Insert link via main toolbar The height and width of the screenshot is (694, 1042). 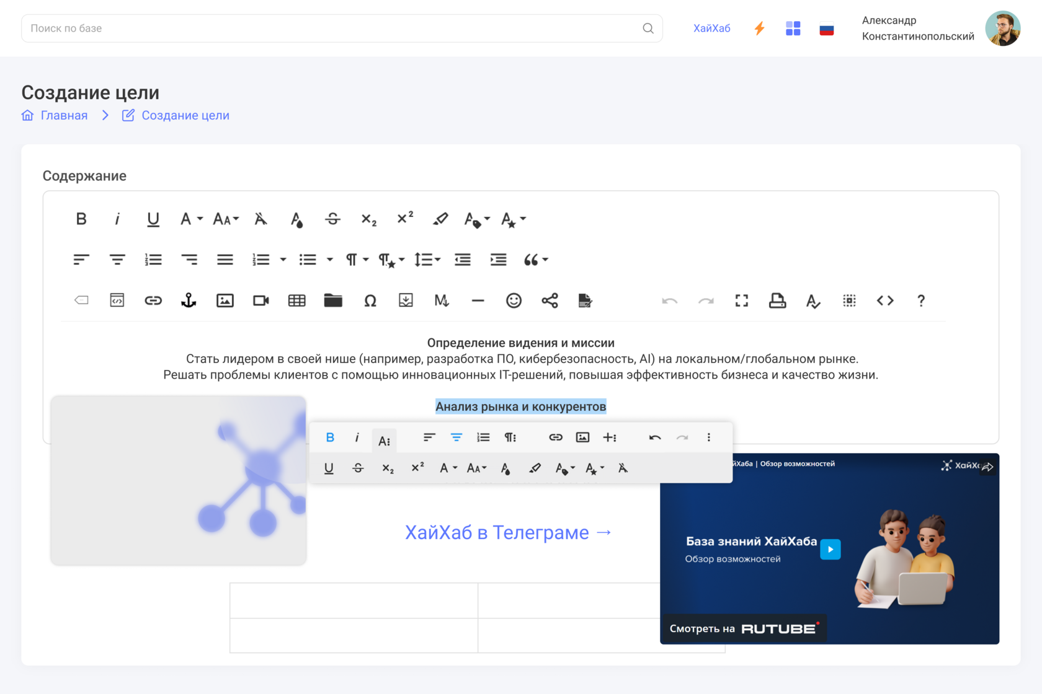coord(153,301)
